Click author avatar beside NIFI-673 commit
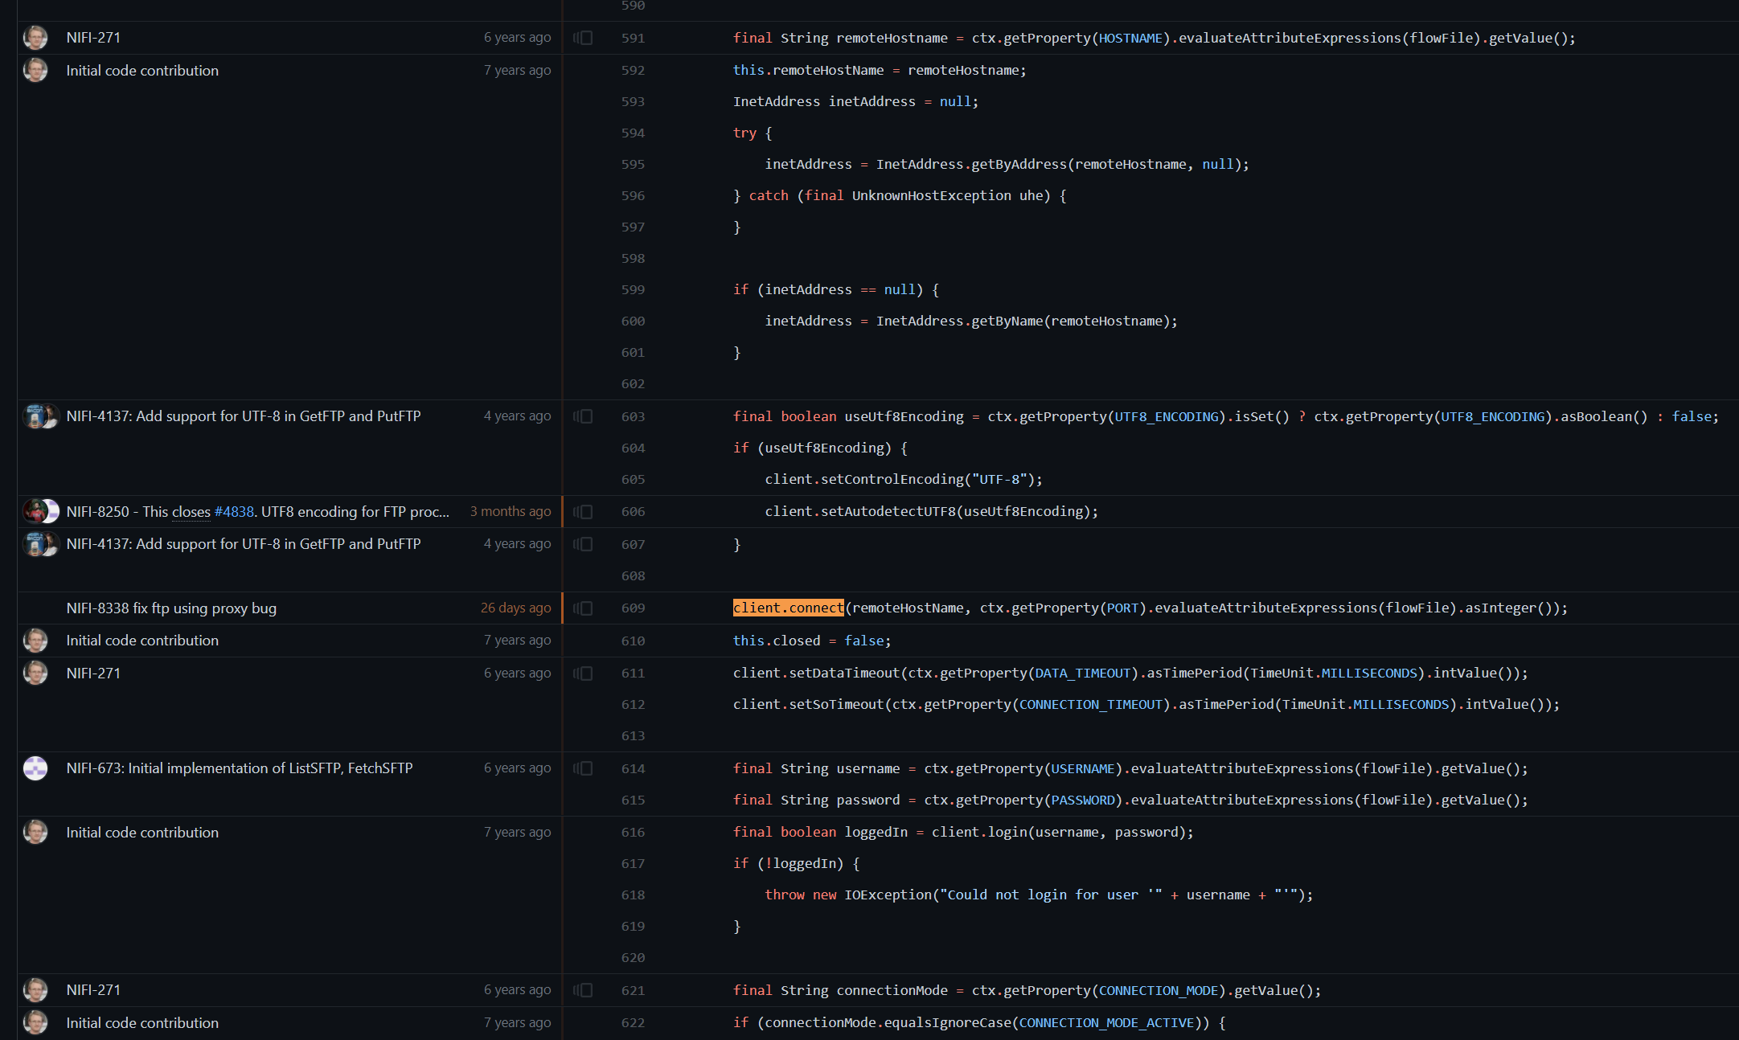This screenshot has height=1040, width=1739. tap(35, 768)
